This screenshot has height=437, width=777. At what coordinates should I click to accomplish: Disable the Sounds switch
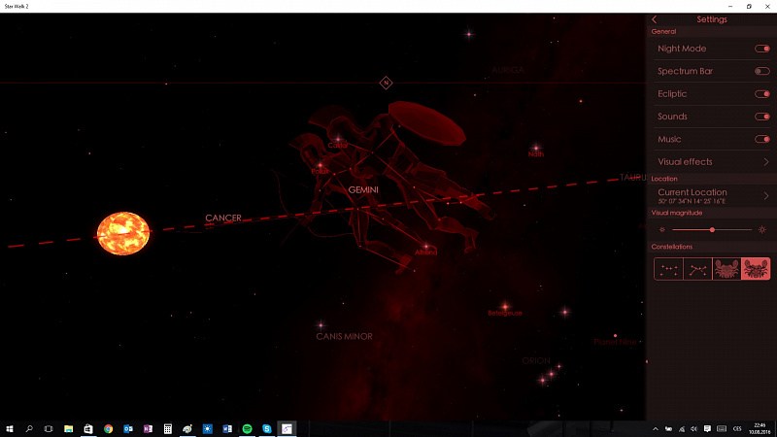[x=761, y=117]
